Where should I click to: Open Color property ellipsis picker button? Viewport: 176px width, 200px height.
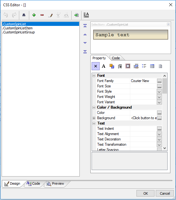click(x=159, y=113)
